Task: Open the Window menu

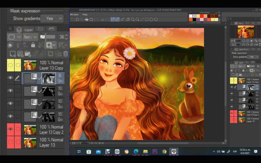Action: tap(74, 15)
